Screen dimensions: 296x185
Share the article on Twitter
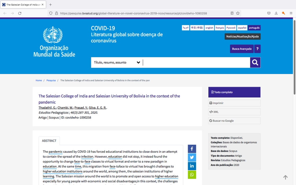(192, 158)
